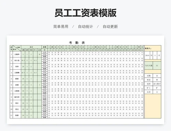
Task: Select the day 1 date header
Action: [49, 50]
